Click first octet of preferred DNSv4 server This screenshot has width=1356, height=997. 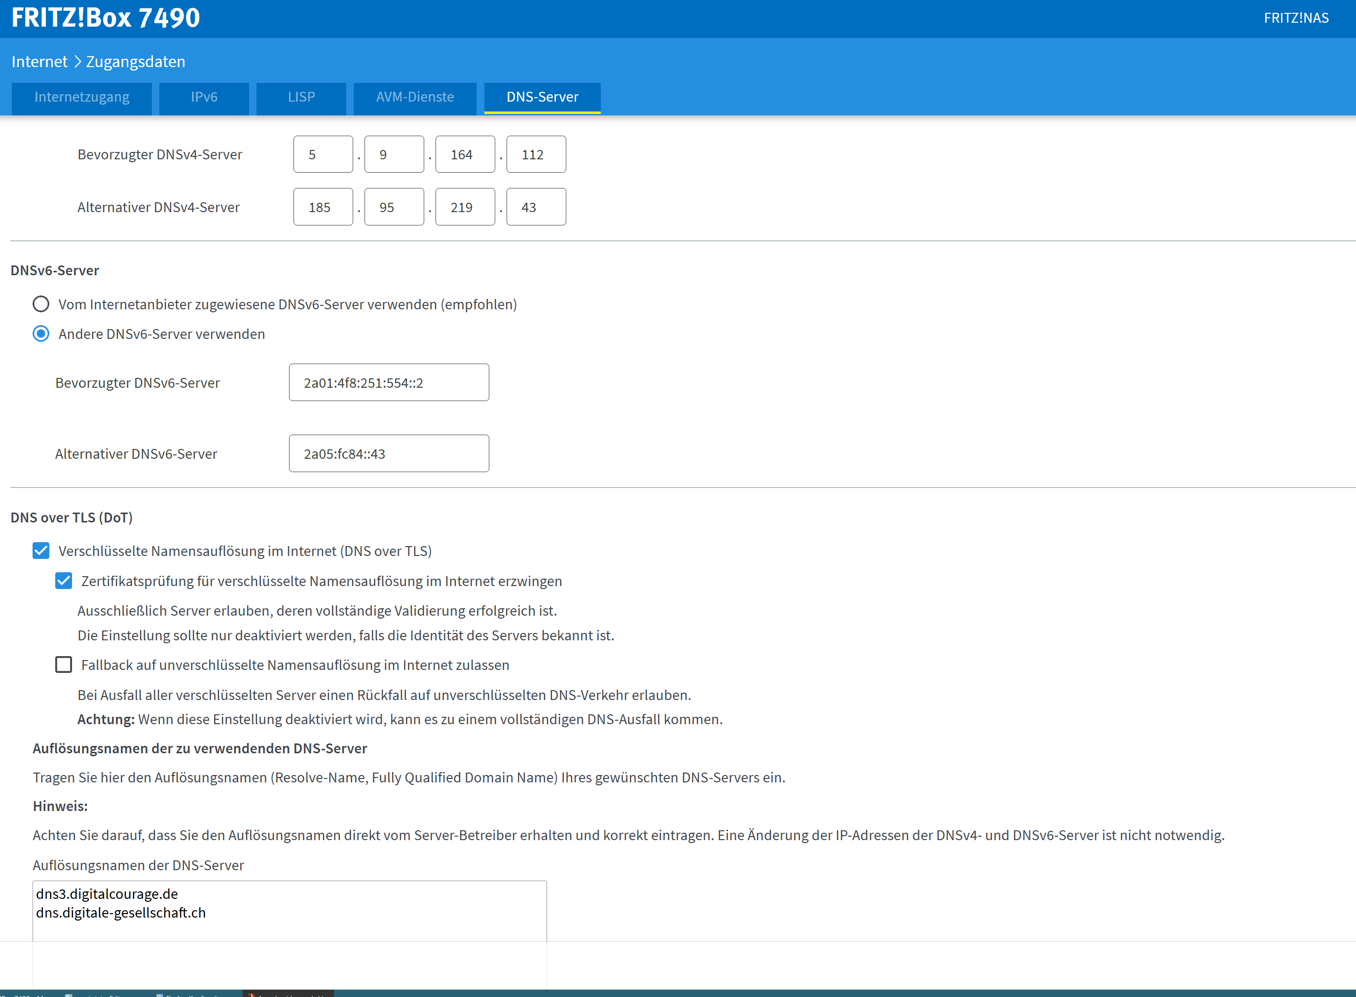[323, 154]
